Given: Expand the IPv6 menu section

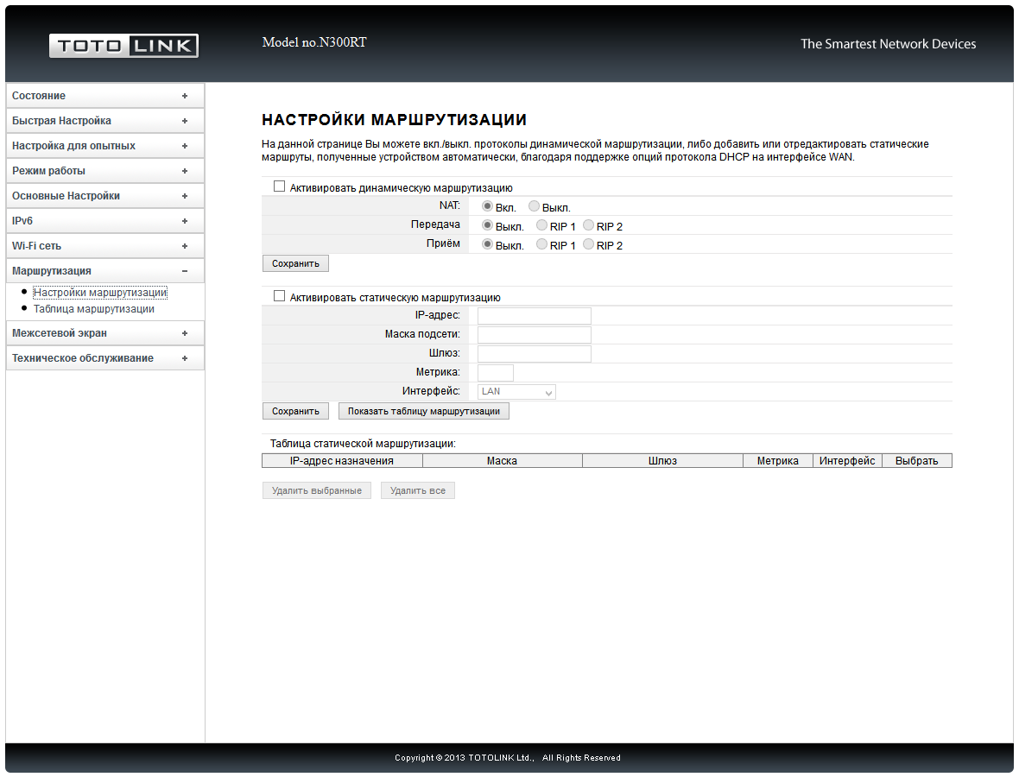Looking at the screenshot, I should click(104, 221).
